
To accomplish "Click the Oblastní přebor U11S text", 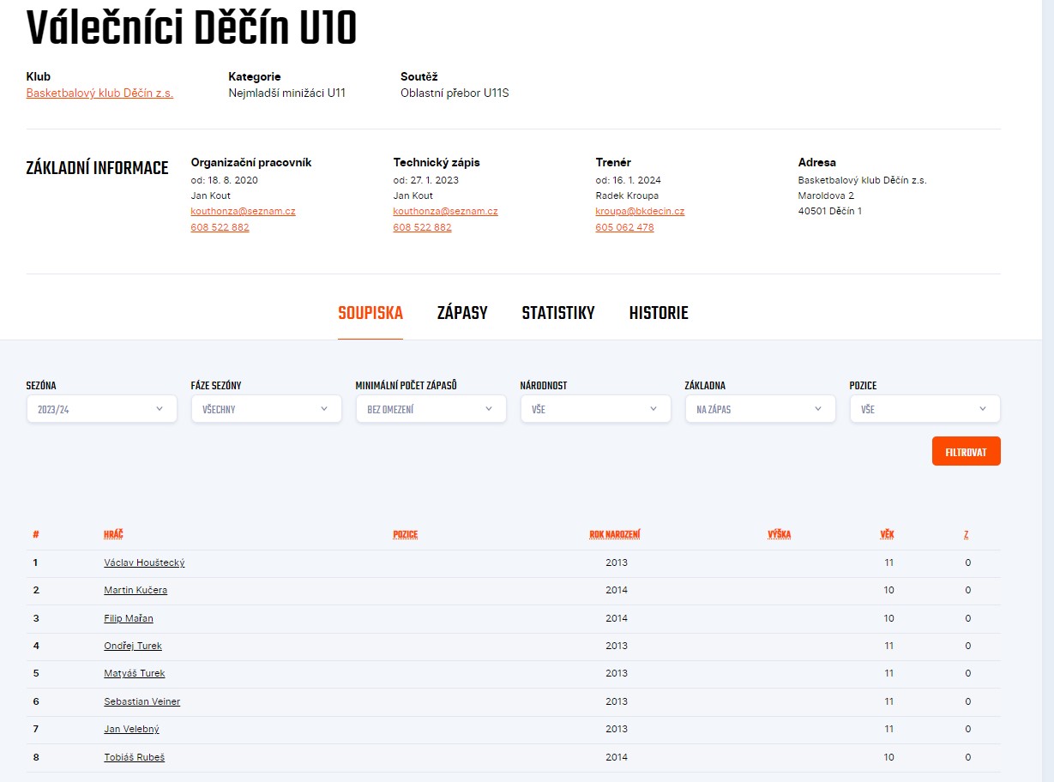I will pyautogui.click(x=455, y=93).
